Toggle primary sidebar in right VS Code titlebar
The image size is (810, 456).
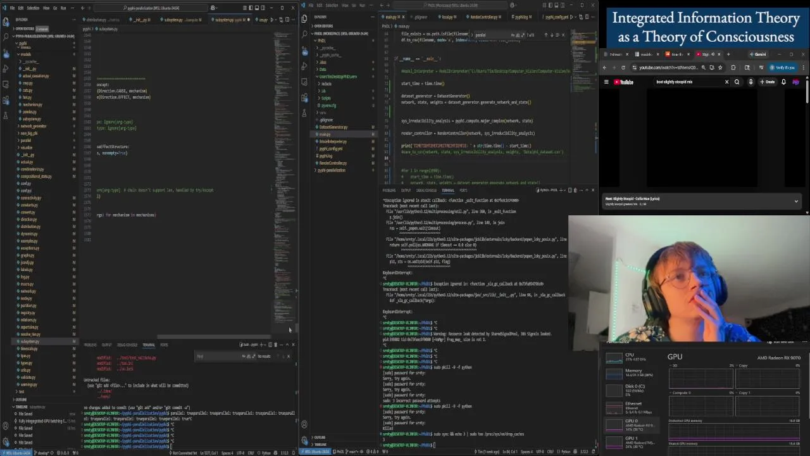[551, 5]
